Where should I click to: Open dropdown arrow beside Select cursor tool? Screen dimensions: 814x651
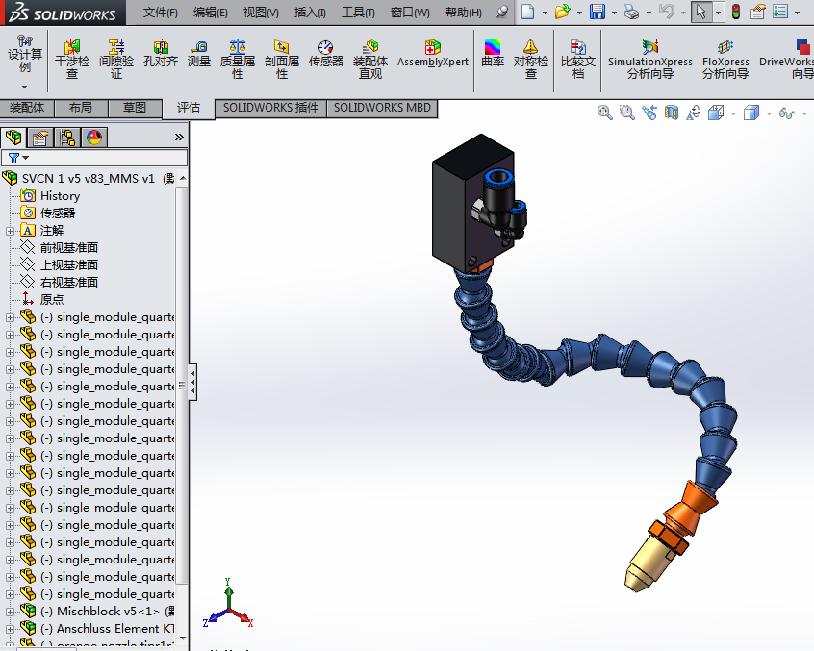(718, 12)
